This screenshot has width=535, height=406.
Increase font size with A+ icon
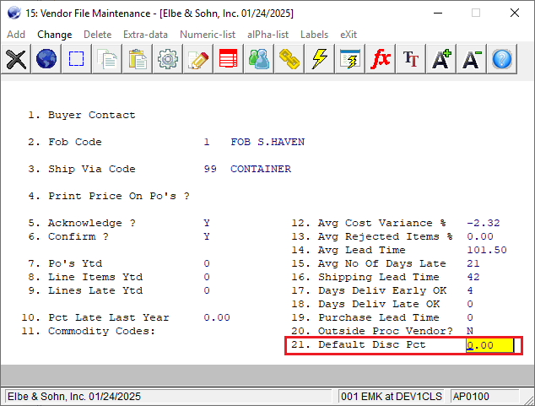pos(441,59)
